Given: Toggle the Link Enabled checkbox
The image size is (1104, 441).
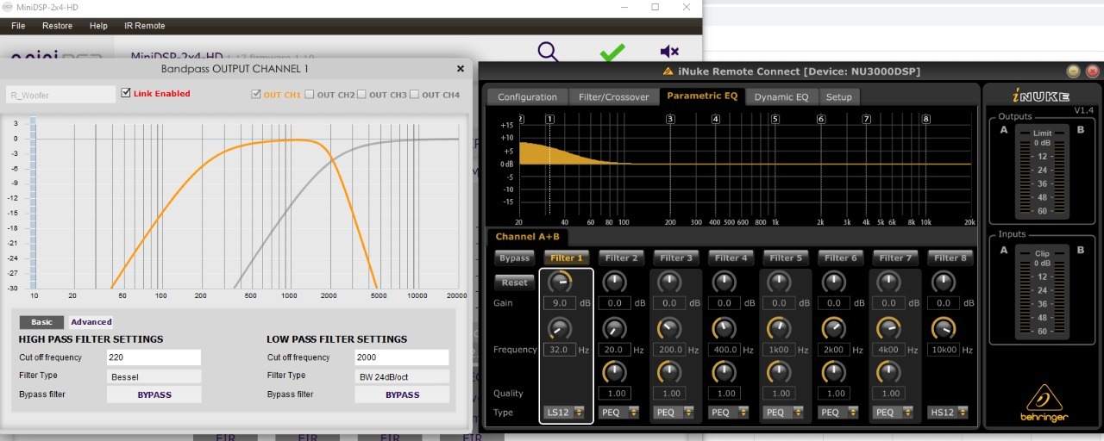Looking at the screenshot, I should click(126, 93).
